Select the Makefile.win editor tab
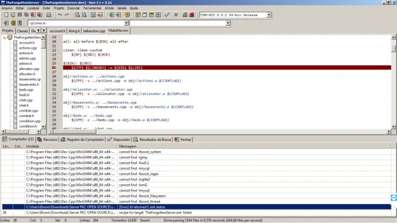Screen dimensions: 397x223 pyautogui.click(x=118, y=30)
